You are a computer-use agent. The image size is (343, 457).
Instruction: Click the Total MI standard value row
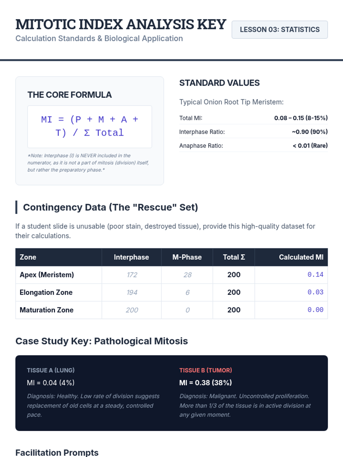click(x=253, y=118)
